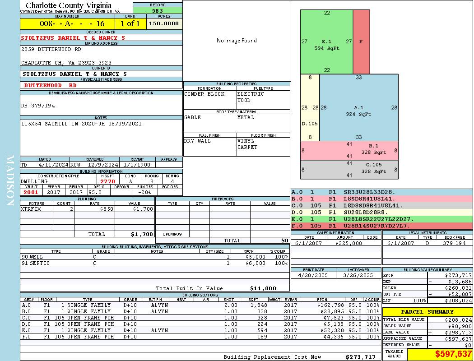Click physical 911 address BUTTERWOOD RD
The width and height of the screenshot is (474, 361).
[51, 85]
